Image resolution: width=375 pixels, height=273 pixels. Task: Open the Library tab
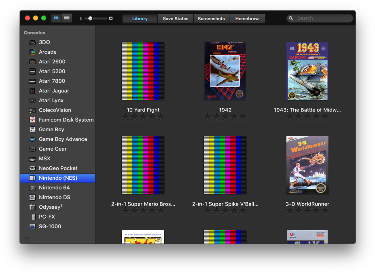pyautogui.click(x=140, y=19)
